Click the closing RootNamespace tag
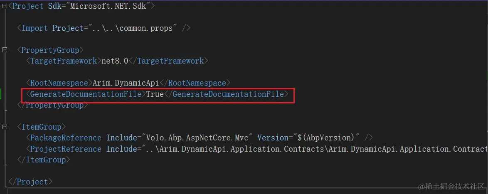 click(x=195, y=83)
